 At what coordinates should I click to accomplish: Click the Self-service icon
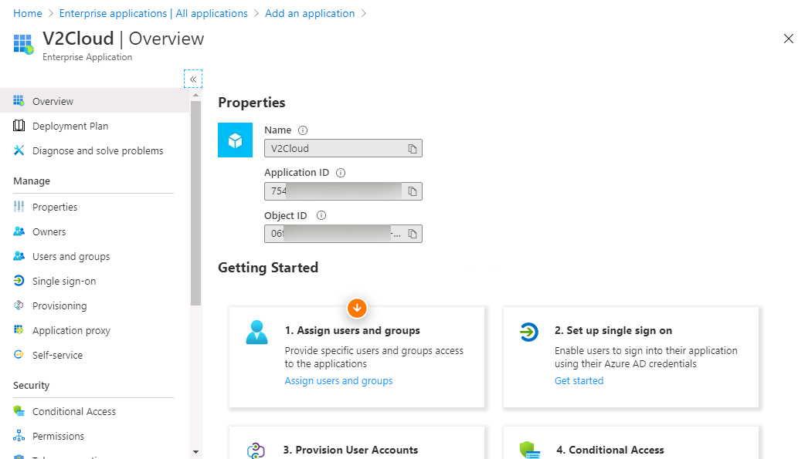19,354
